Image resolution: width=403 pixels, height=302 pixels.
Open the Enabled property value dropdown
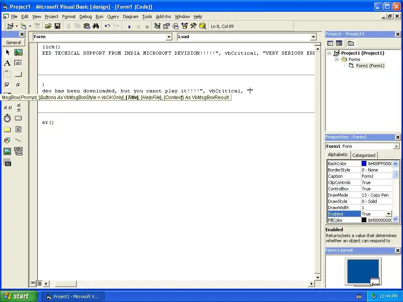click(x=388, y=214)
